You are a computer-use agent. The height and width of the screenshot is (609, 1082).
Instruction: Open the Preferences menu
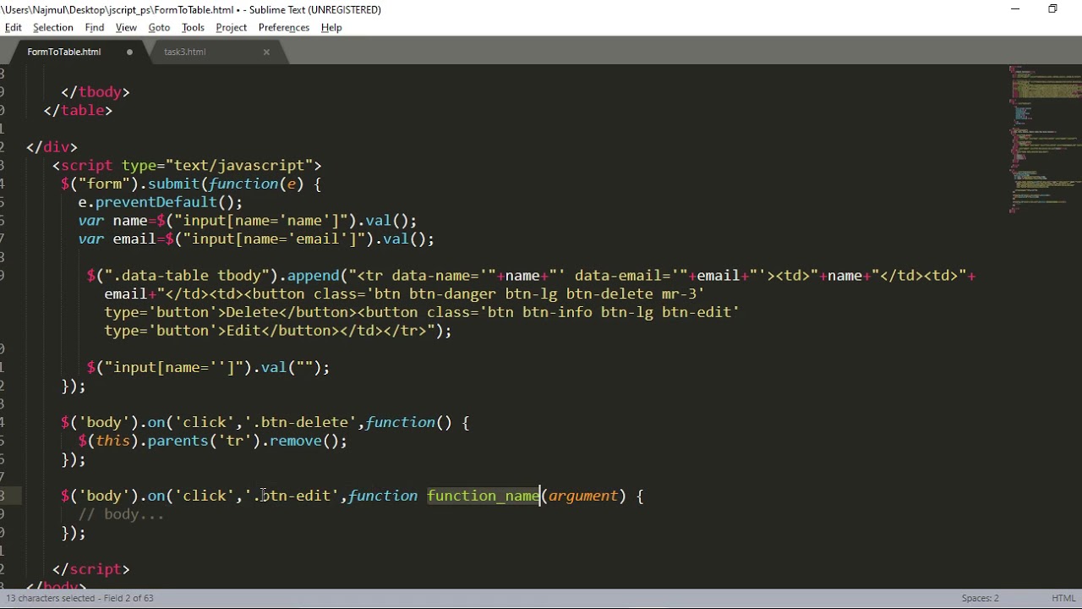pos(284,27)
